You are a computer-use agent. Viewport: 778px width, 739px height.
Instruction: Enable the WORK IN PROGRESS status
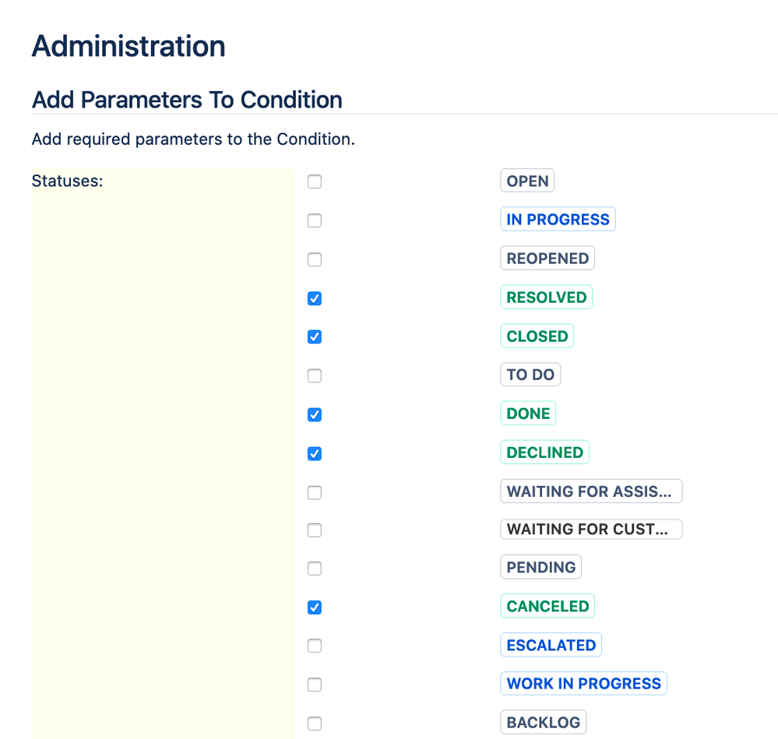[315, 684]
